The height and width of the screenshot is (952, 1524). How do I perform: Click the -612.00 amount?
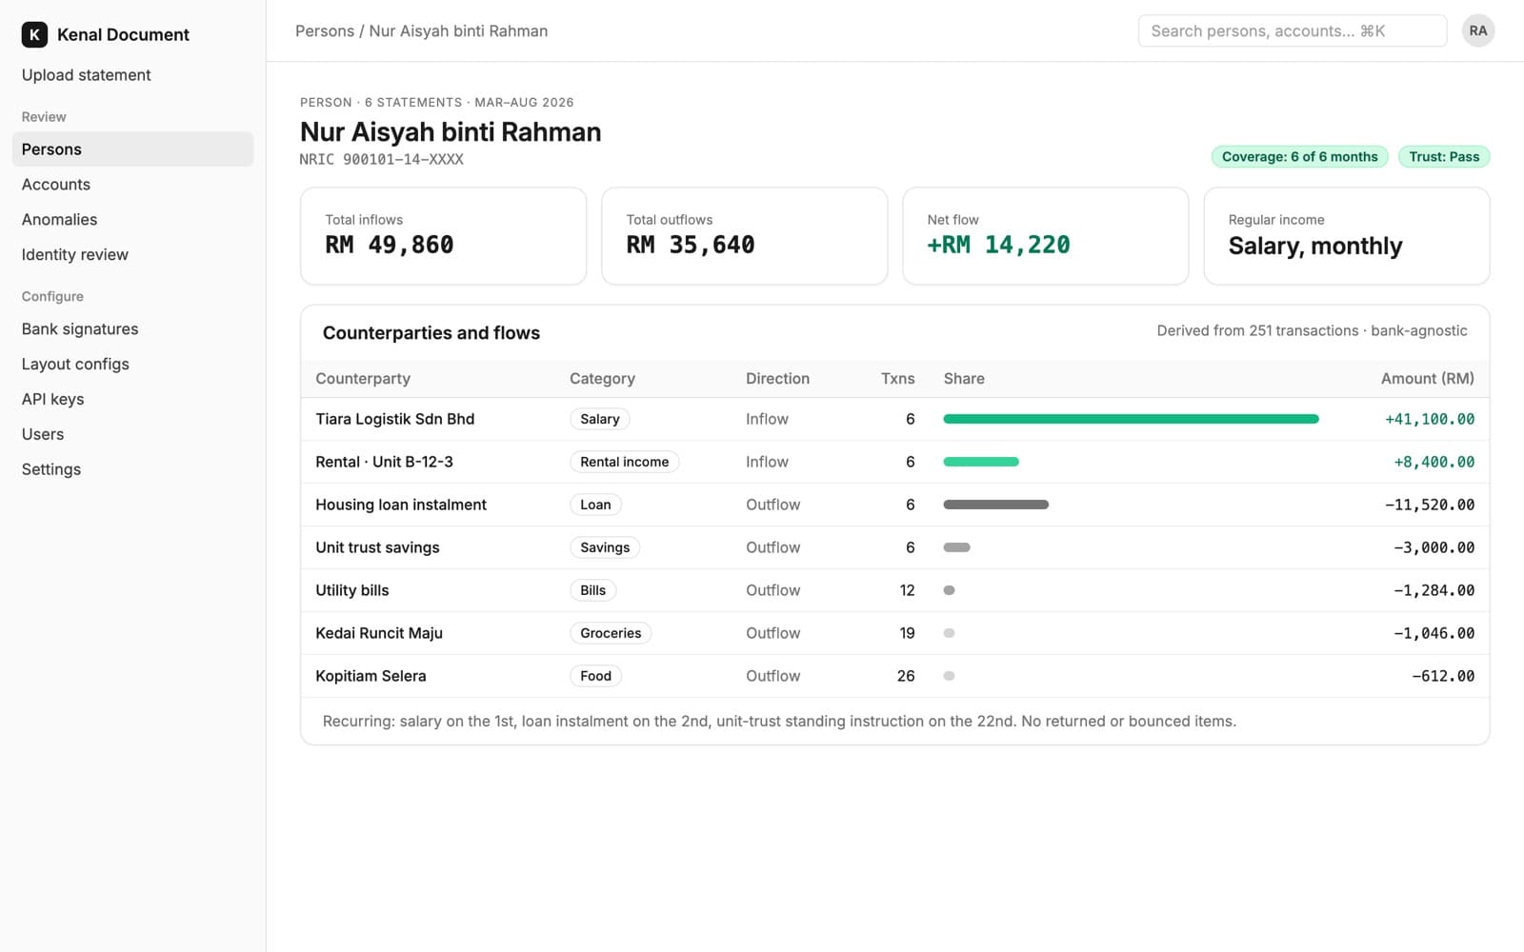tap(1443, 676)
